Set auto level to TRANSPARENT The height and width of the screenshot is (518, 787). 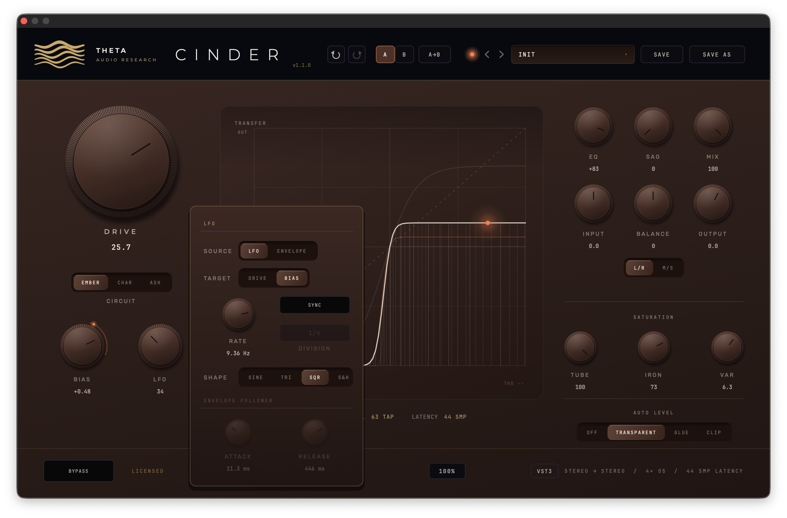[636, 432]
